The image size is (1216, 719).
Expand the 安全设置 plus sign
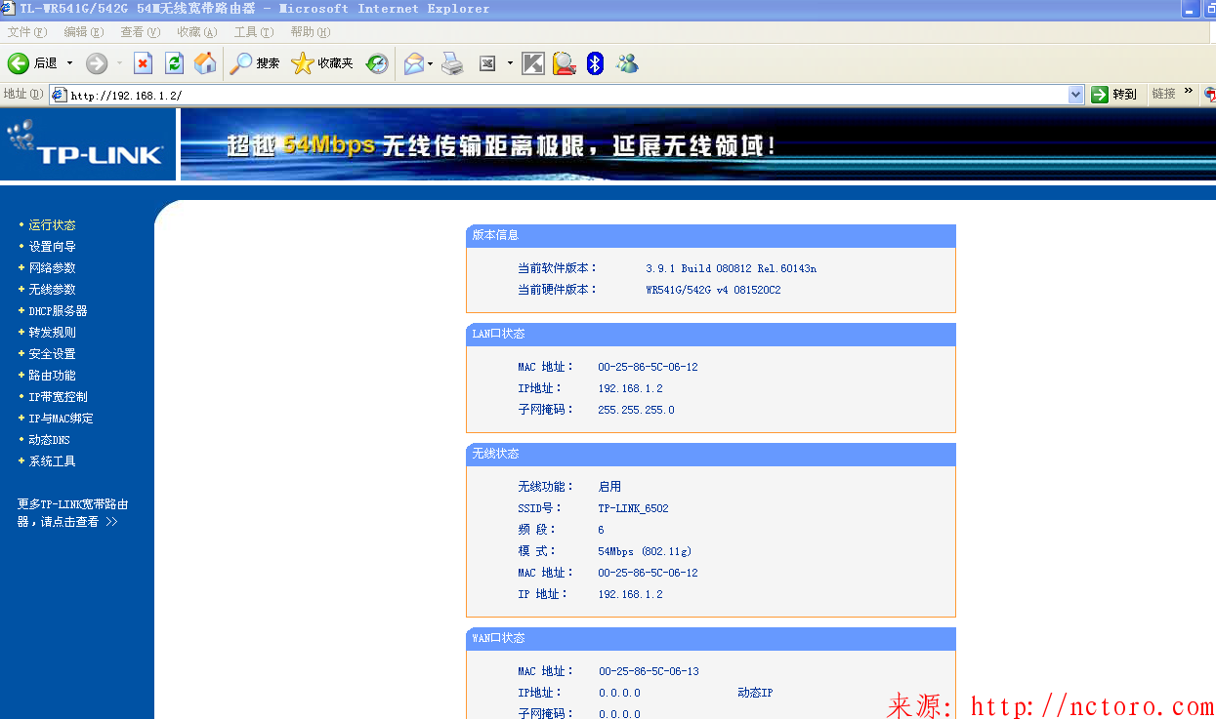[21, 353]
